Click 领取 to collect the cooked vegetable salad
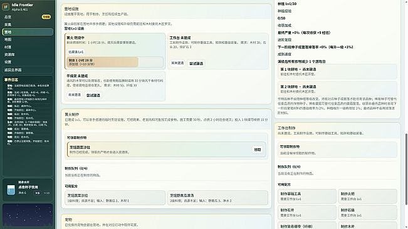The width and height of the screenshot is (408, 229). point(258,150)
